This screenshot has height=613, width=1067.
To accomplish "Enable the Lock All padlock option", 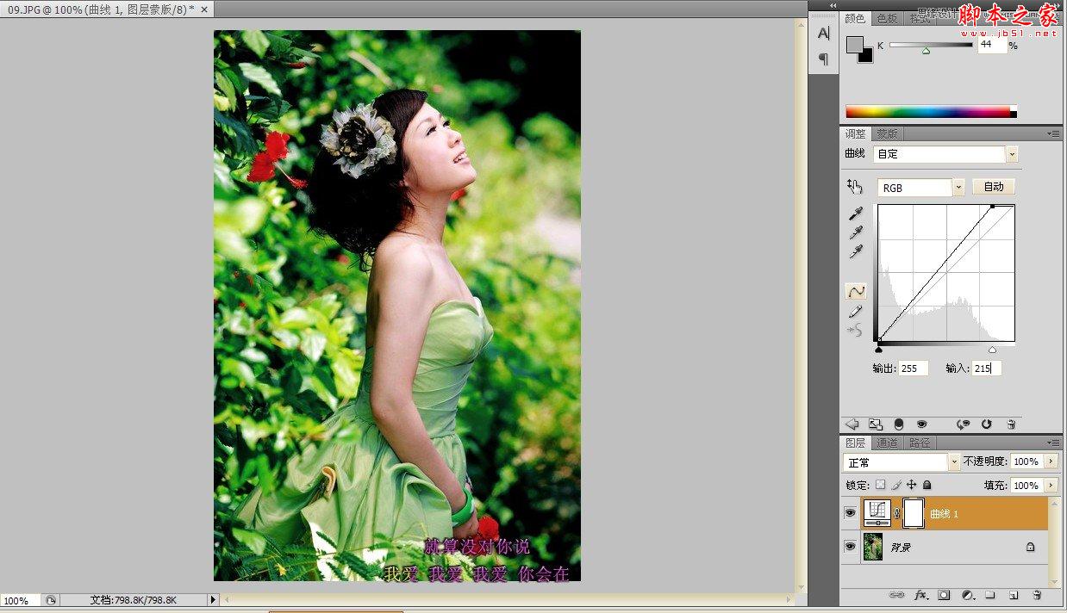I will click(x=926, y=485).
